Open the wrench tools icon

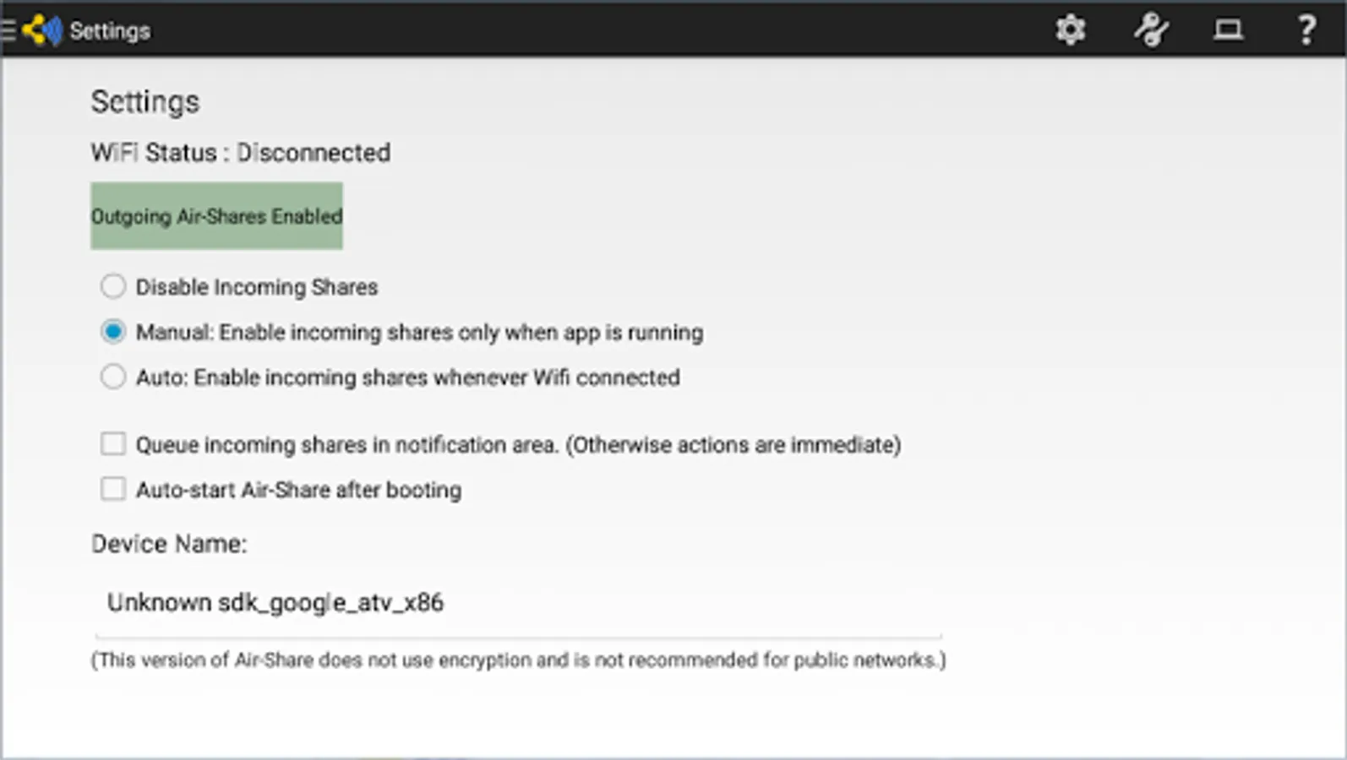[1150, 30]
